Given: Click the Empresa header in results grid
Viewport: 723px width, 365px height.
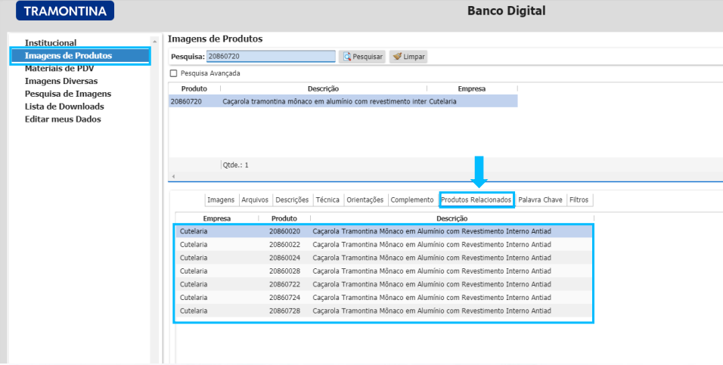Looking at the screenshot, I should tap(472, 88).
